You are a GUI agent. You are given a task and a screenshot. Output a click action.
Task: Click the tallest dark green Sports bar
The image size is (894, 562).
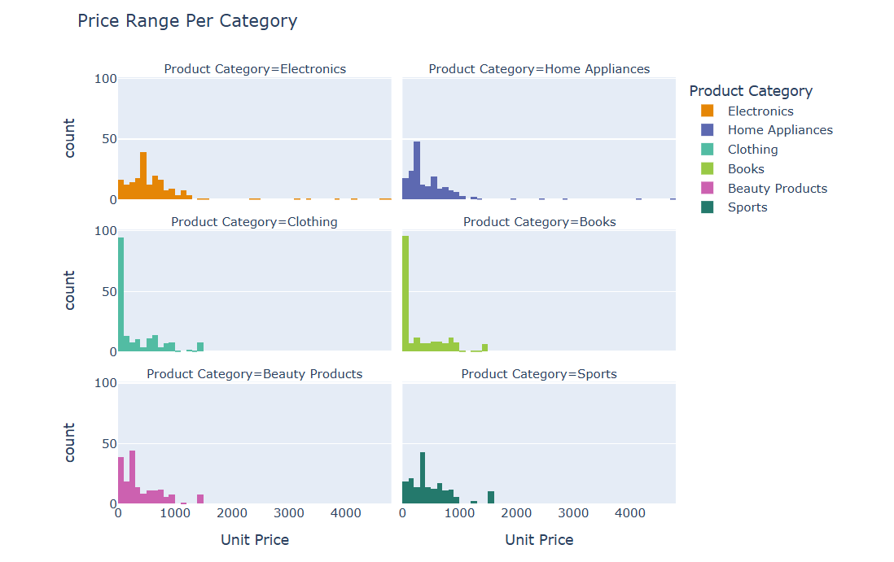423,478
